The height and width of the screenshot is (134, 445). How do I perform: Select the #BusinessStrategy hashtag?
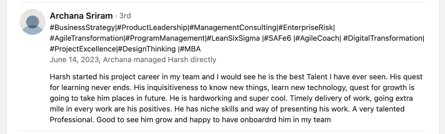pyautogui.click(x=82, y=28)
